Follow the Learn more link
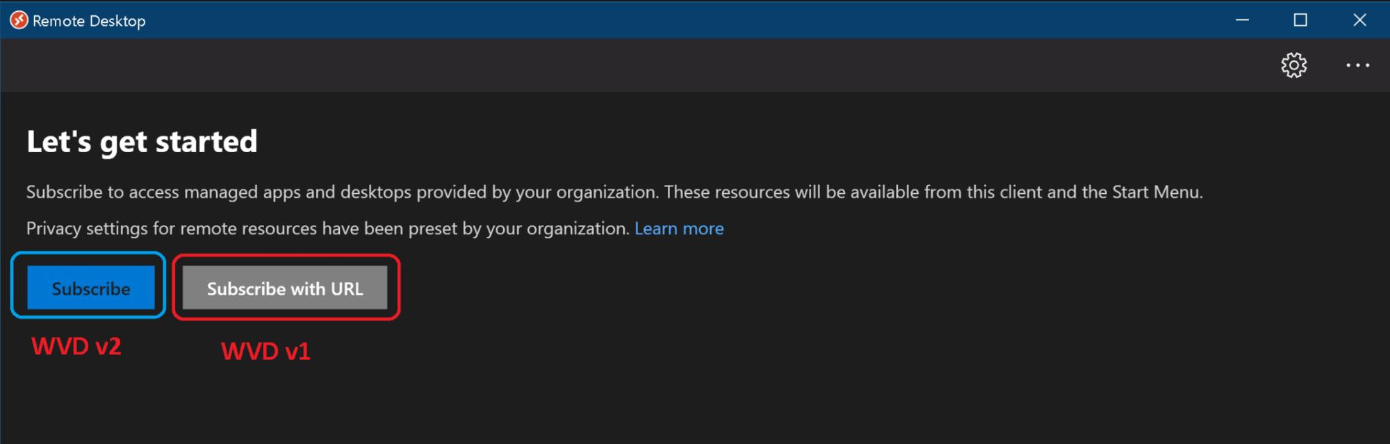Viewport: 1390px width, 444px height. point(679,229)
